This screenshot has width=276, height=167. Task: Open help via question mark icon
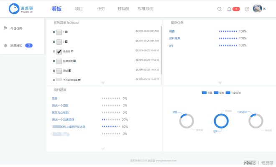[247, 9]
